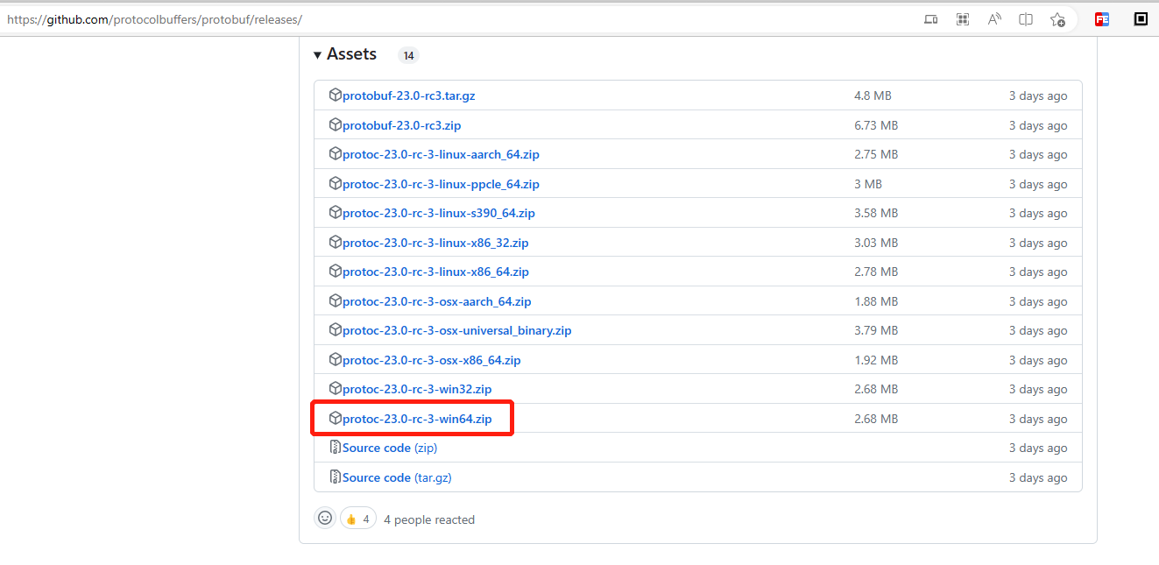Viewport: 1159px width, 565px height.
Task: Toggle the thumbs-up reaction with count 4
Action: (x=358, y=519)
